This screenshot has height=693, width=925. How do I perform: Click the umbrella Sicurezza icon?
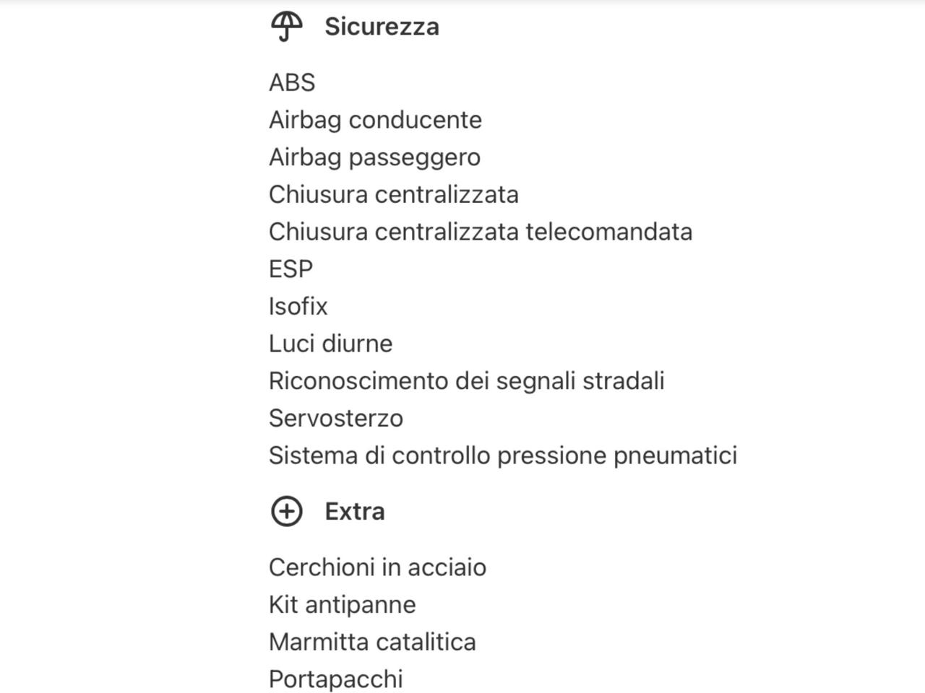pos(286,27)
